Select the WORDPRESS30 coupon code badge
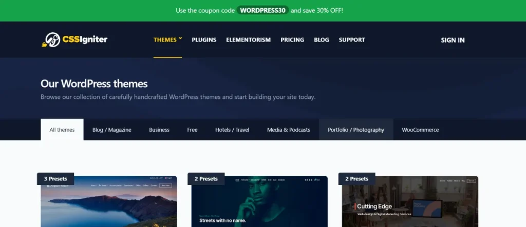Image resolution: width=526 pixels, height=227 pixels. (x=262, y=10)
